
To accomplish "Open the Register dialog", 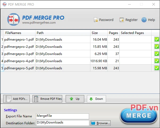I will [x=129, y=20].
